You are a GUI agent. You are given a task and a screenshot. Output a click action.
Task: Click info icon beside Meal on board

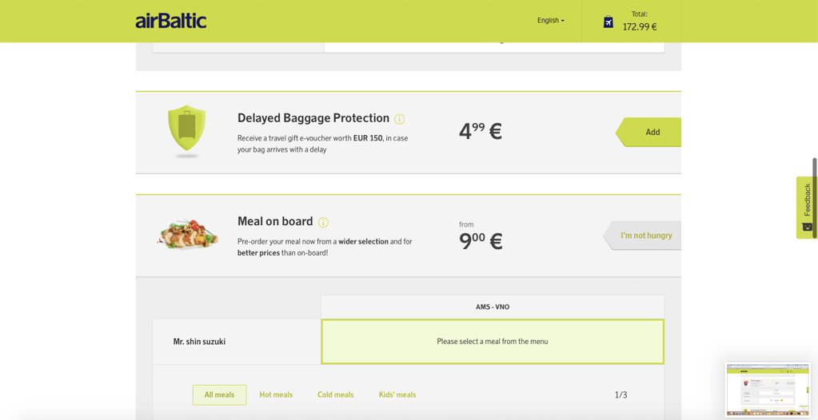click(324, 223)
